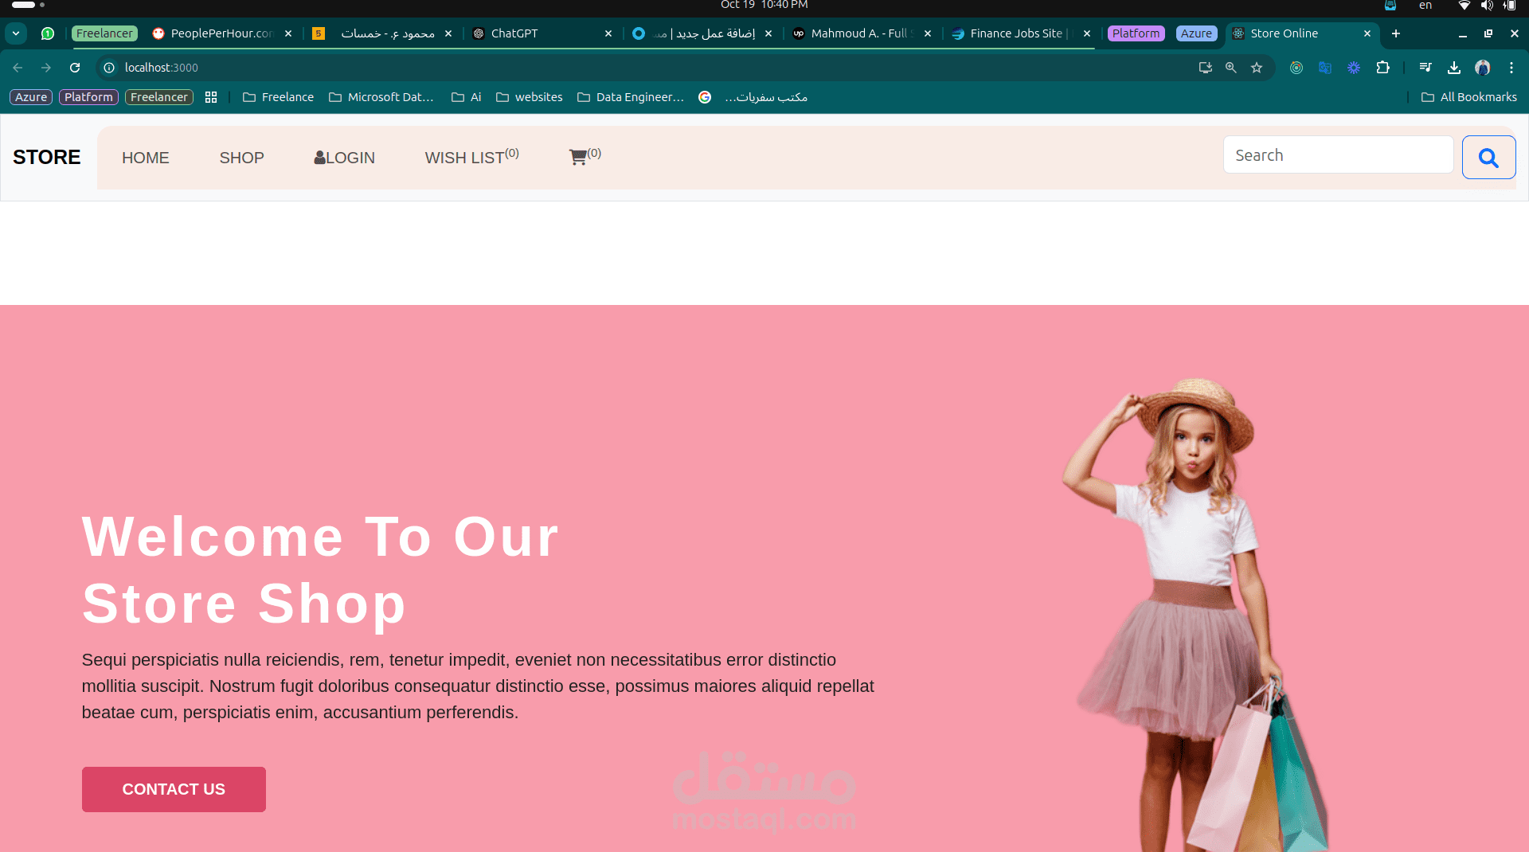
Task: Click the media control playlist icon
Action: 1425,68
